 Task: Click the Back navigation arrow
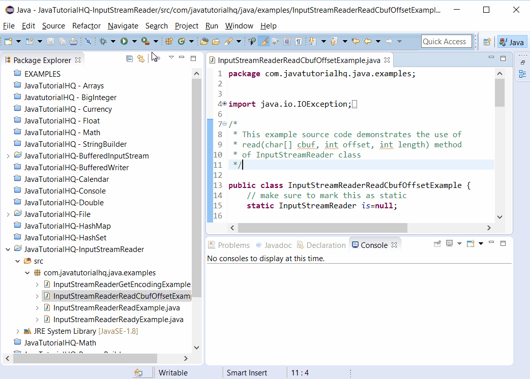pyautogui.click(x=368, y=41)
